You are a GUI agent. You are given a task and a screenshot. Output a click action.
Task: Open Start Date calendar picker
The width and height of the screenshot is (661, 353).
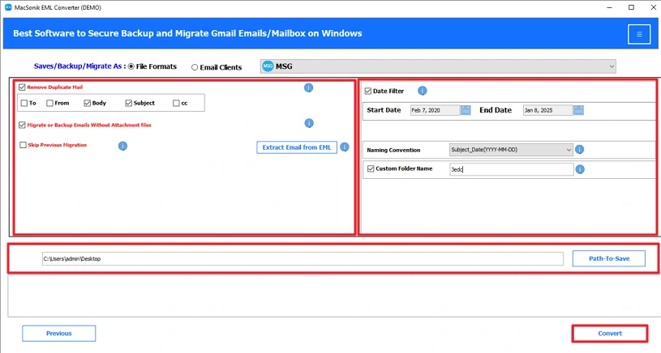pyautogui.click(x=466, y=110)
